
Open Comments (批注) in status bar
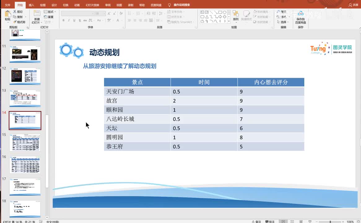coord(270,221)
